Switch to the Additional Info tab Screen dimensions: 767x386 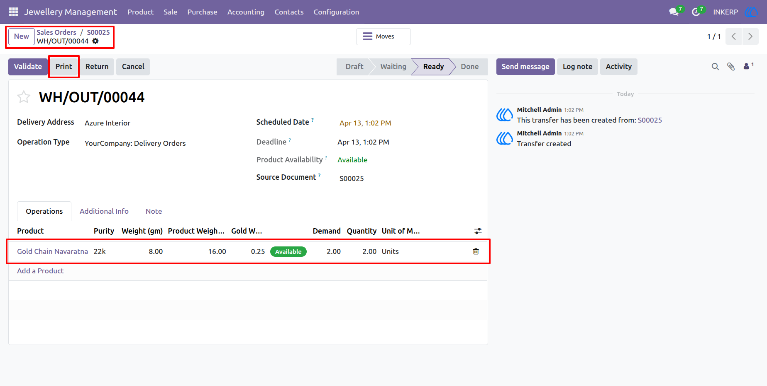[x=104, y=211]
